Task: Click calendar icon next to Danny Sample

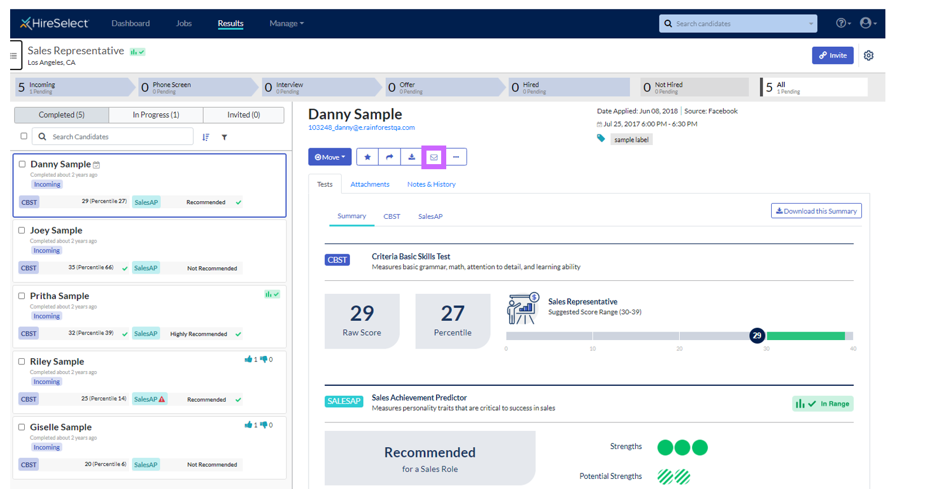Action: pos(96,165)
